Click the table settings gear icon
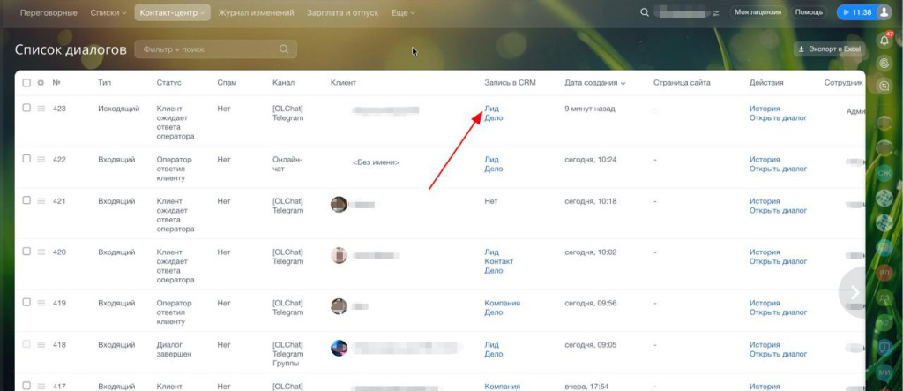This screenshot has width=903, height=391. pyautogui.click(x=41, y=83)
